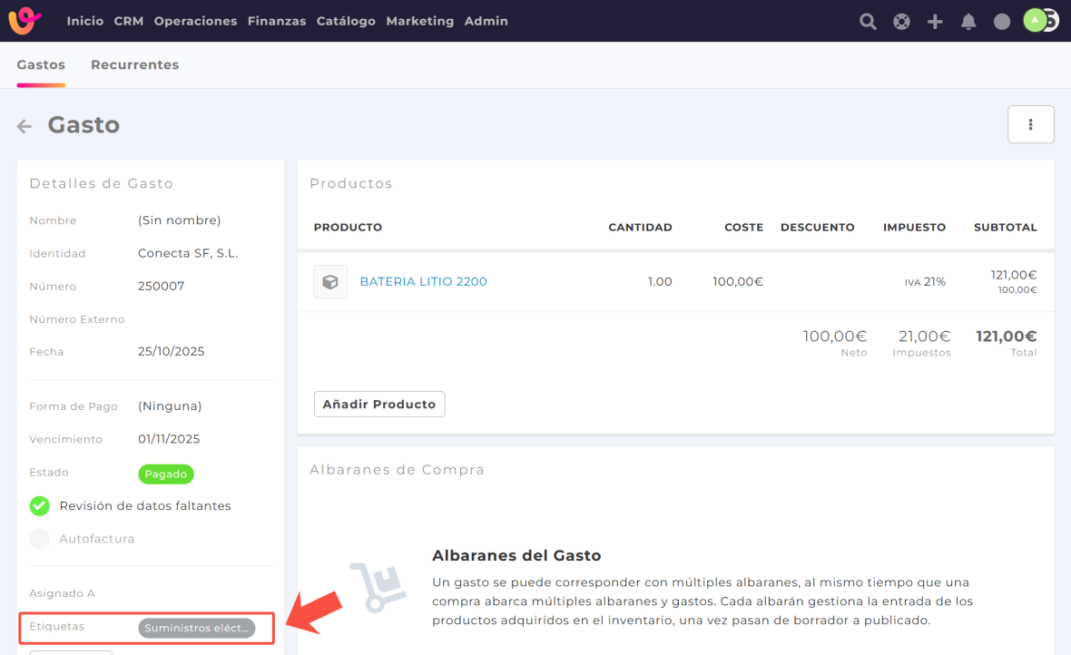Select the Gastos tab
The image size is (1071, 655).
[x=41, y=64]
